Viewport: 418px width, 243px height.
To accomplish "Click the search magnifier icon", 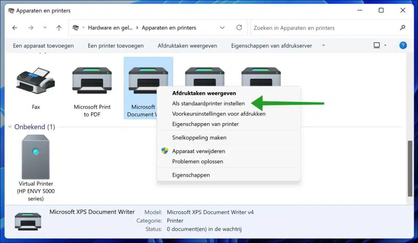I will point(403,27).
